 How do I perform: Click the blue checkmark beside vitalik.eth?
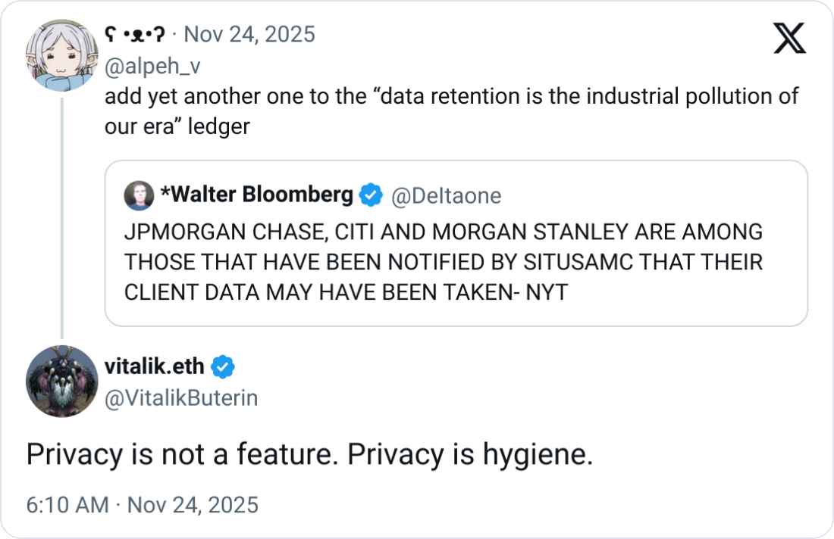pyautogui.click(x=222, y=367)
